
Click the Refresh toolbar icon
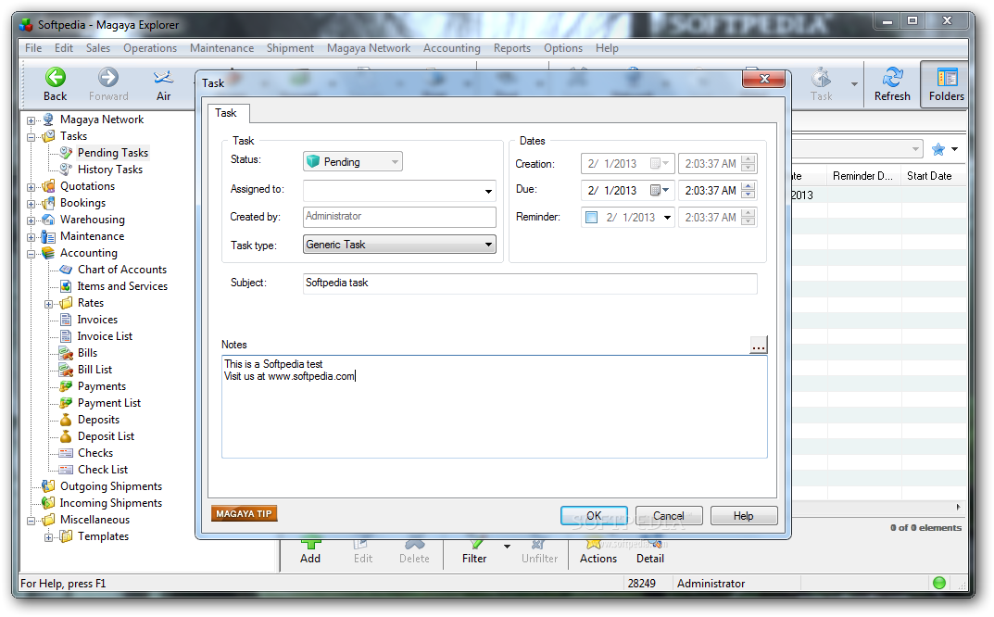point(892,84)
